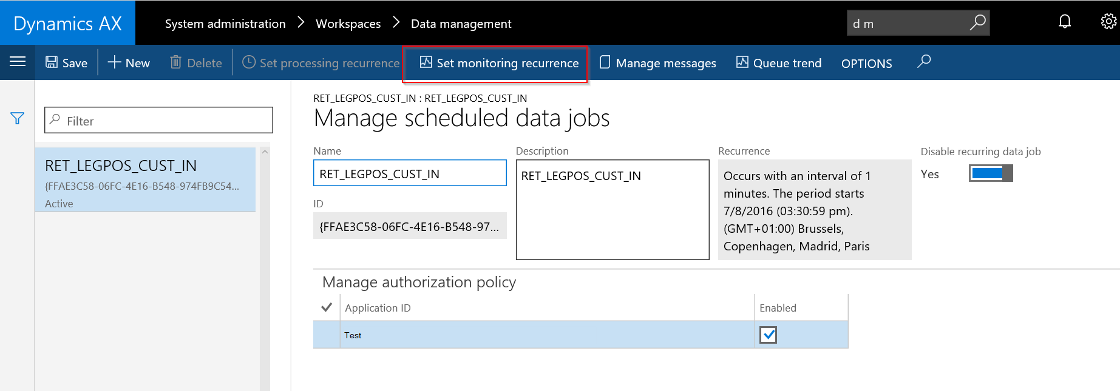Select RET_LEGPOS_CUST_IN job in list

tap(146, 180)
